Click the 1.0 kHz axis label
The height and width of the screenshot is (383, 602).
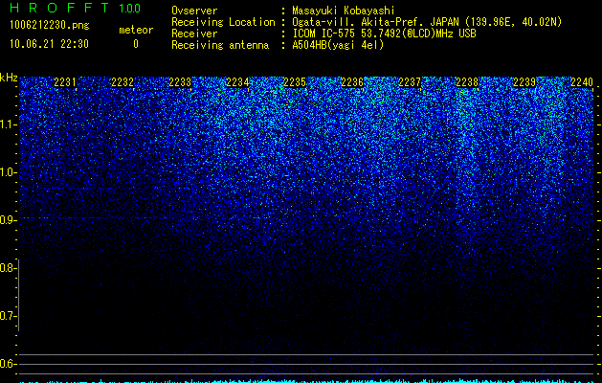click(x=8, y=172)
